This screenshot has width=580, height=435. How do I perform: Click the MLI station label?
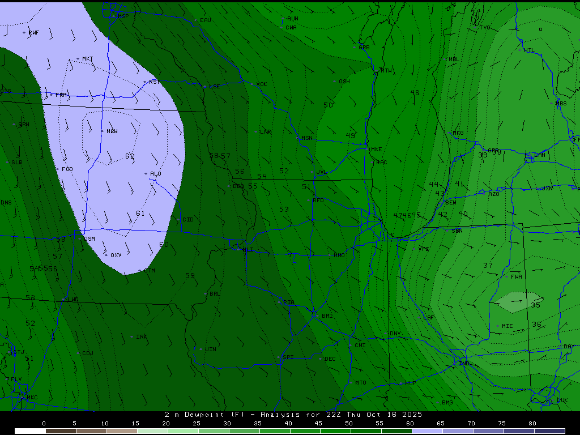pyautogui.click(x=248, y=249)
